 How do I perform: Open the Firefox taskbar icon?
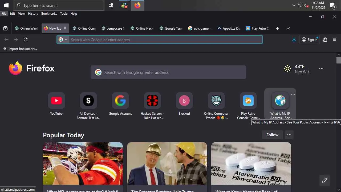(x=137, y=5)
